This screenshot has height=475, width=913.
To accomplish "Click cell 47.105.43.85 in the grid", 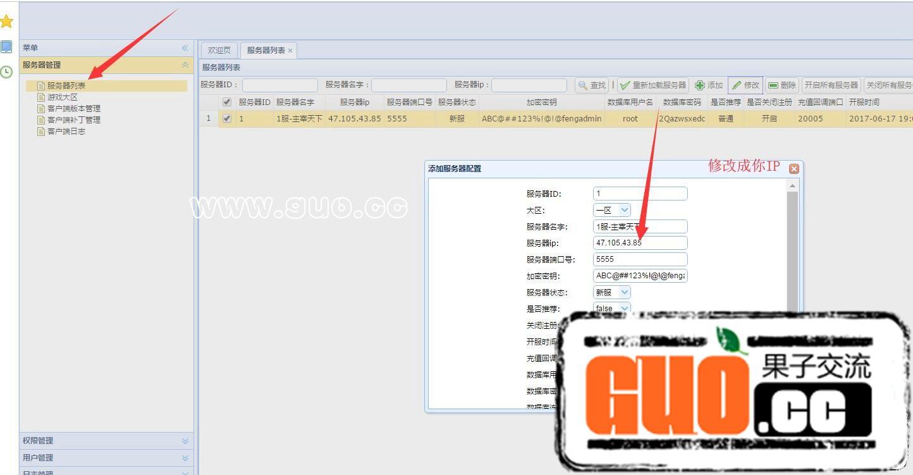I will pyautogui.click(x=355, y=118).
